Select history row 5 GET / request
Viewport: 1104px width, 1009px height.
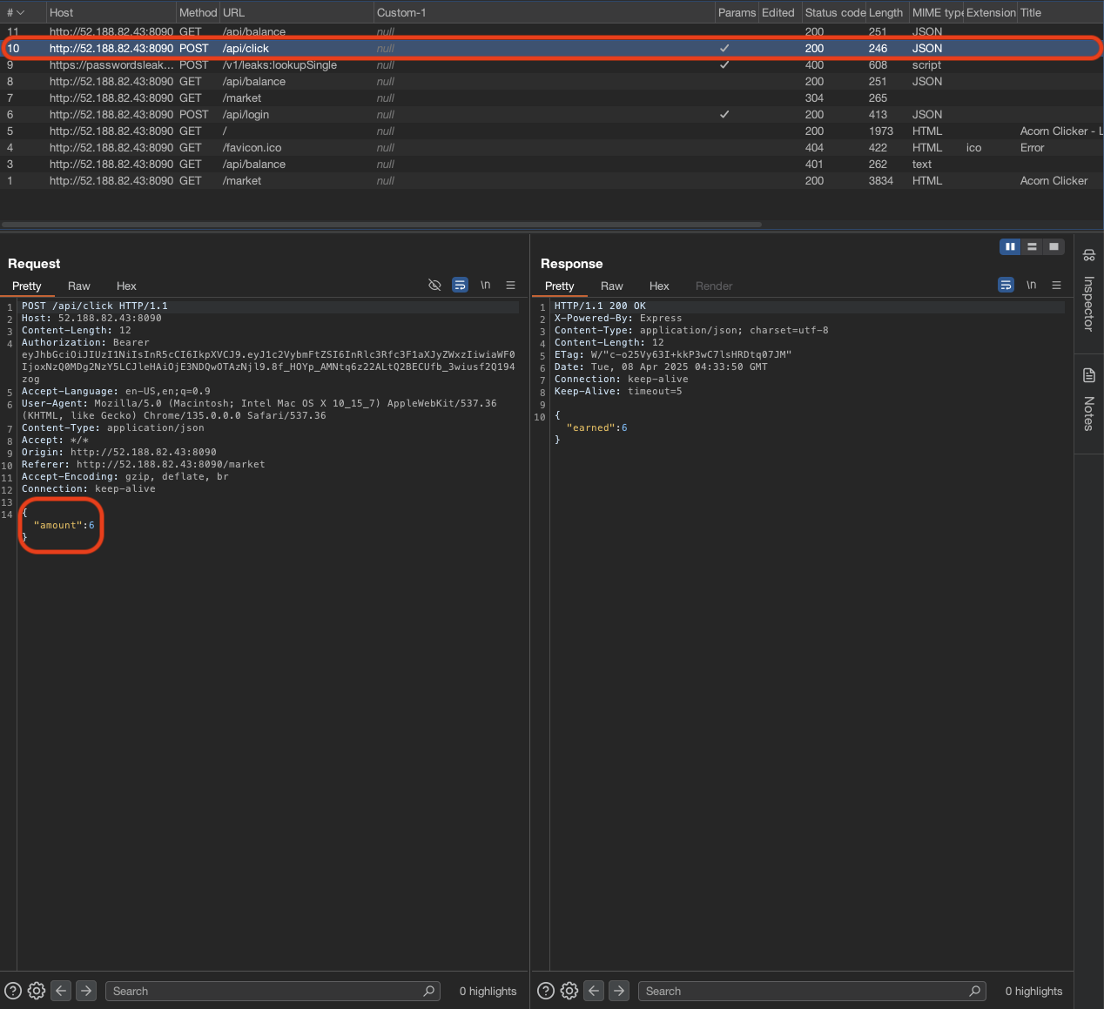coord(552,131)
